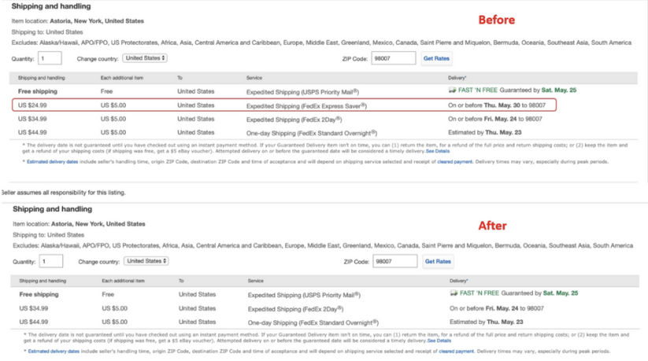Click USPS Priority Mail service in After panel
The image size is (648, 361).
303,294
